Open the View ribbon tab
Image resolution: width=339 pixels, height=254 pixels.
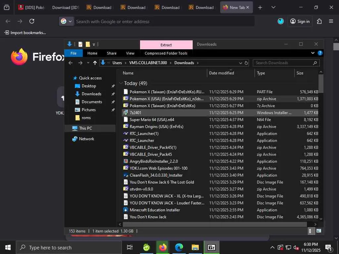point(130,53)
